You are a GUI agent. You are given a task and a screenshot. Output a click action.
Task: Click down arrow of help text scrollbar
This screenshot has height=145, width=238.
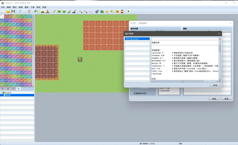(220, 79)
